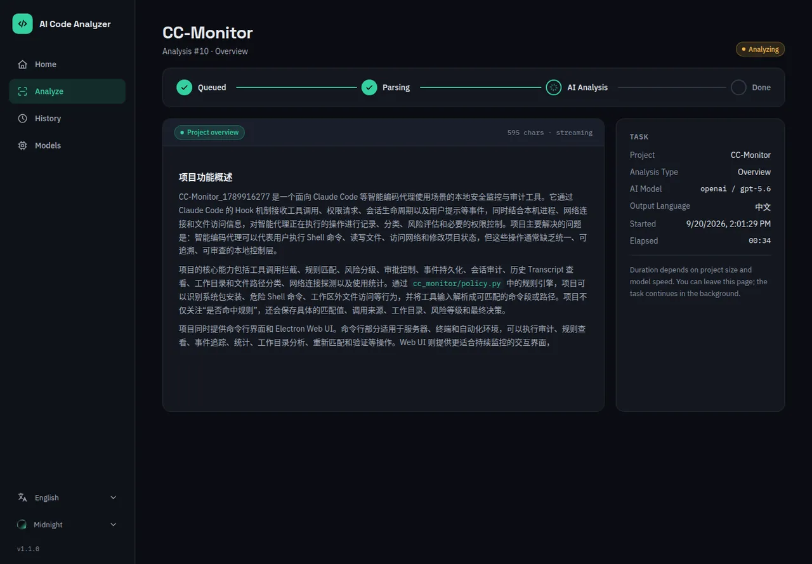The image size is (812, 564).
Task: Click the AI Code Analyzer logo icon
Action: coord(22,23)
